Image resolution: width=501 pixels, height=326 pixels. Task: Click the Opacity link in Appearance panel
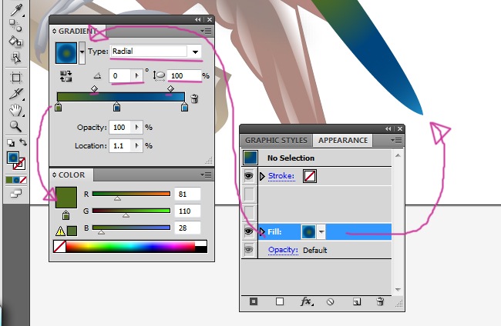click(x=283, y=251)
